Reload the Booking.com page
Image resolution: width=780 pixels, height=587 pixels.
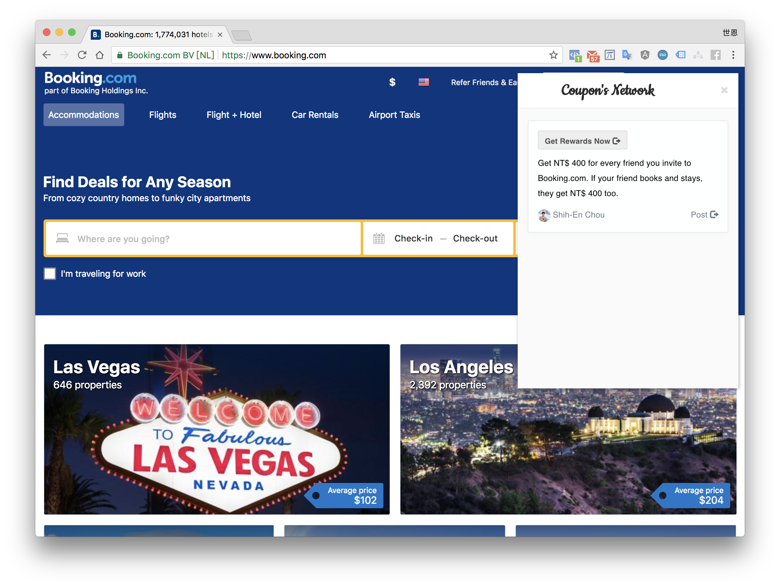[x=82, y=55]
